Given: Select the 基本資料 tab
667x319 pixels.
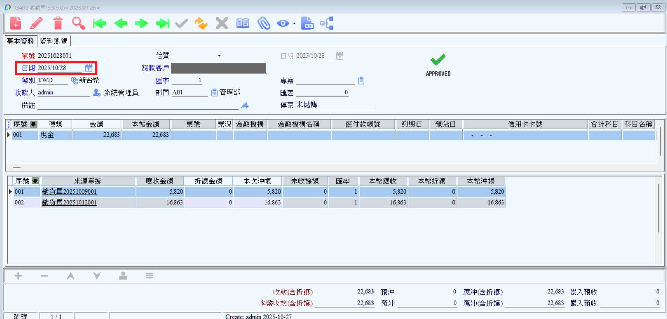Looking at the screenshot, I should pos(20,41).
